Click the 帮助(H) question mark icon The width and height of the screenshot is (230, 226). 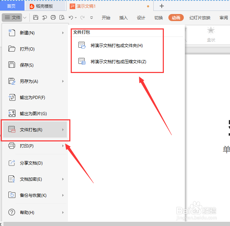12,212
